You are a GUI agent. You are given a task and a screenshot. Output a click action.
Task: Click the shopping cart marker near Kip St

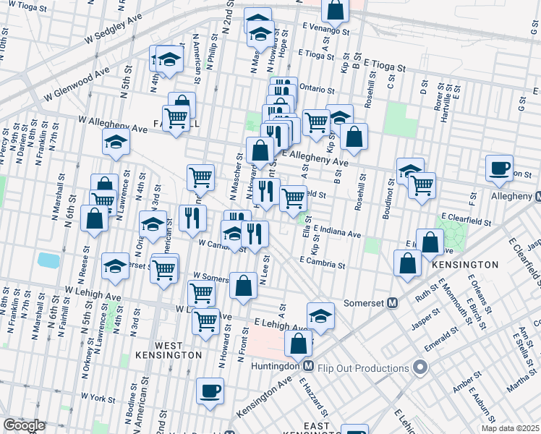click(x=317, y=124)
